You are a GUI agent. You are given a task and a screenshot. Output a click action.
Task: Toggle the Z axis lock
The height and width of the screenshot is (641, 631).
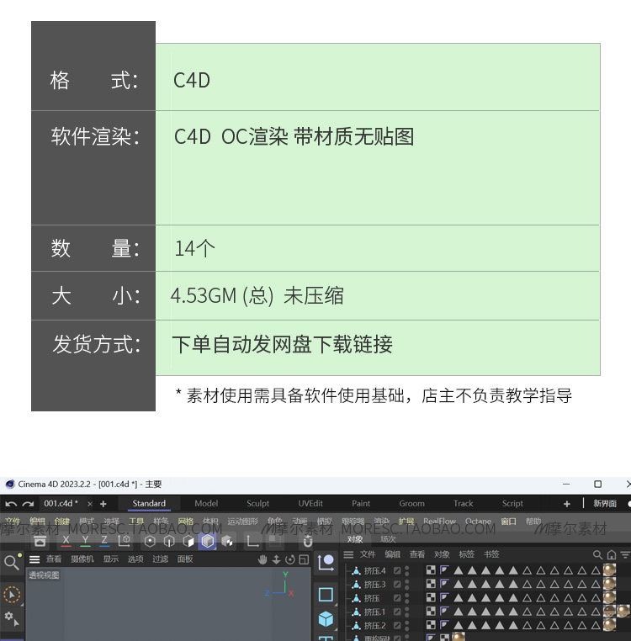coord(104,541)
